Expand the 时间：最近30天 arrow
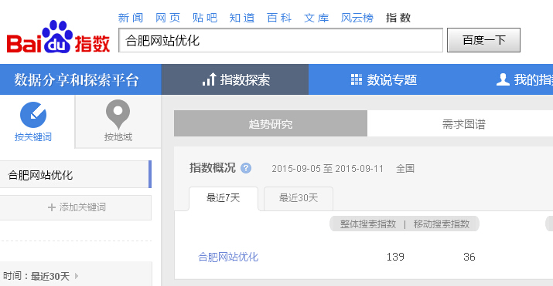This screenshot has height=286, width=553. [77, 276]
